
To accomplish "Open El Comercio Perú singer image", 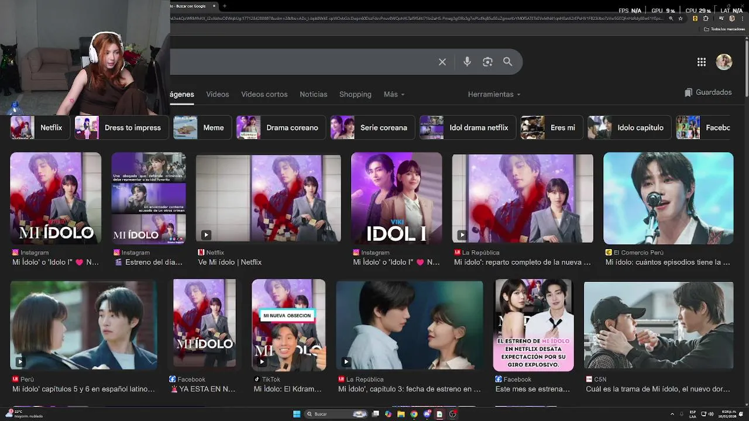I will [668, 198].
